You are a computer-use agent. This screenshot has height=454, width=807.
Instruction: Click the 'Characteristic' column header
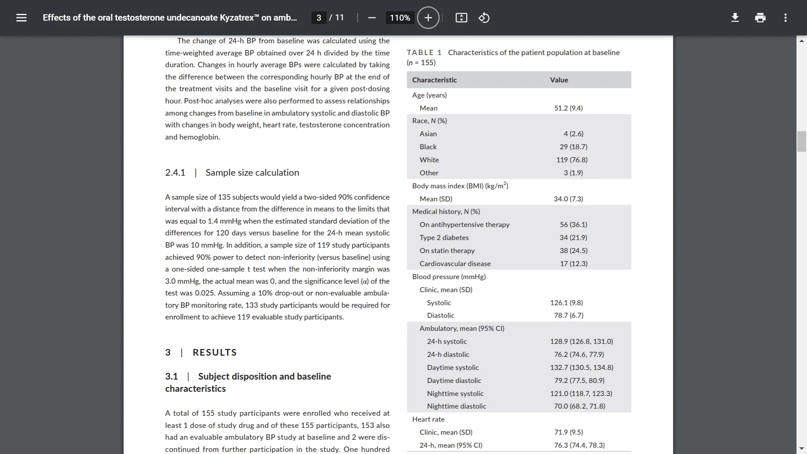coord(434,80)
